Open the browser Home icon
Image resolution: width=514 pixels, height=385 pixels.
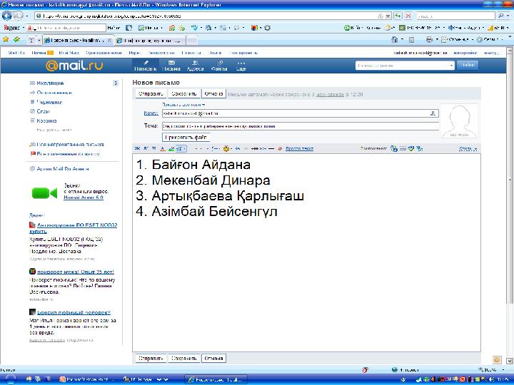(x=395, y=40)
